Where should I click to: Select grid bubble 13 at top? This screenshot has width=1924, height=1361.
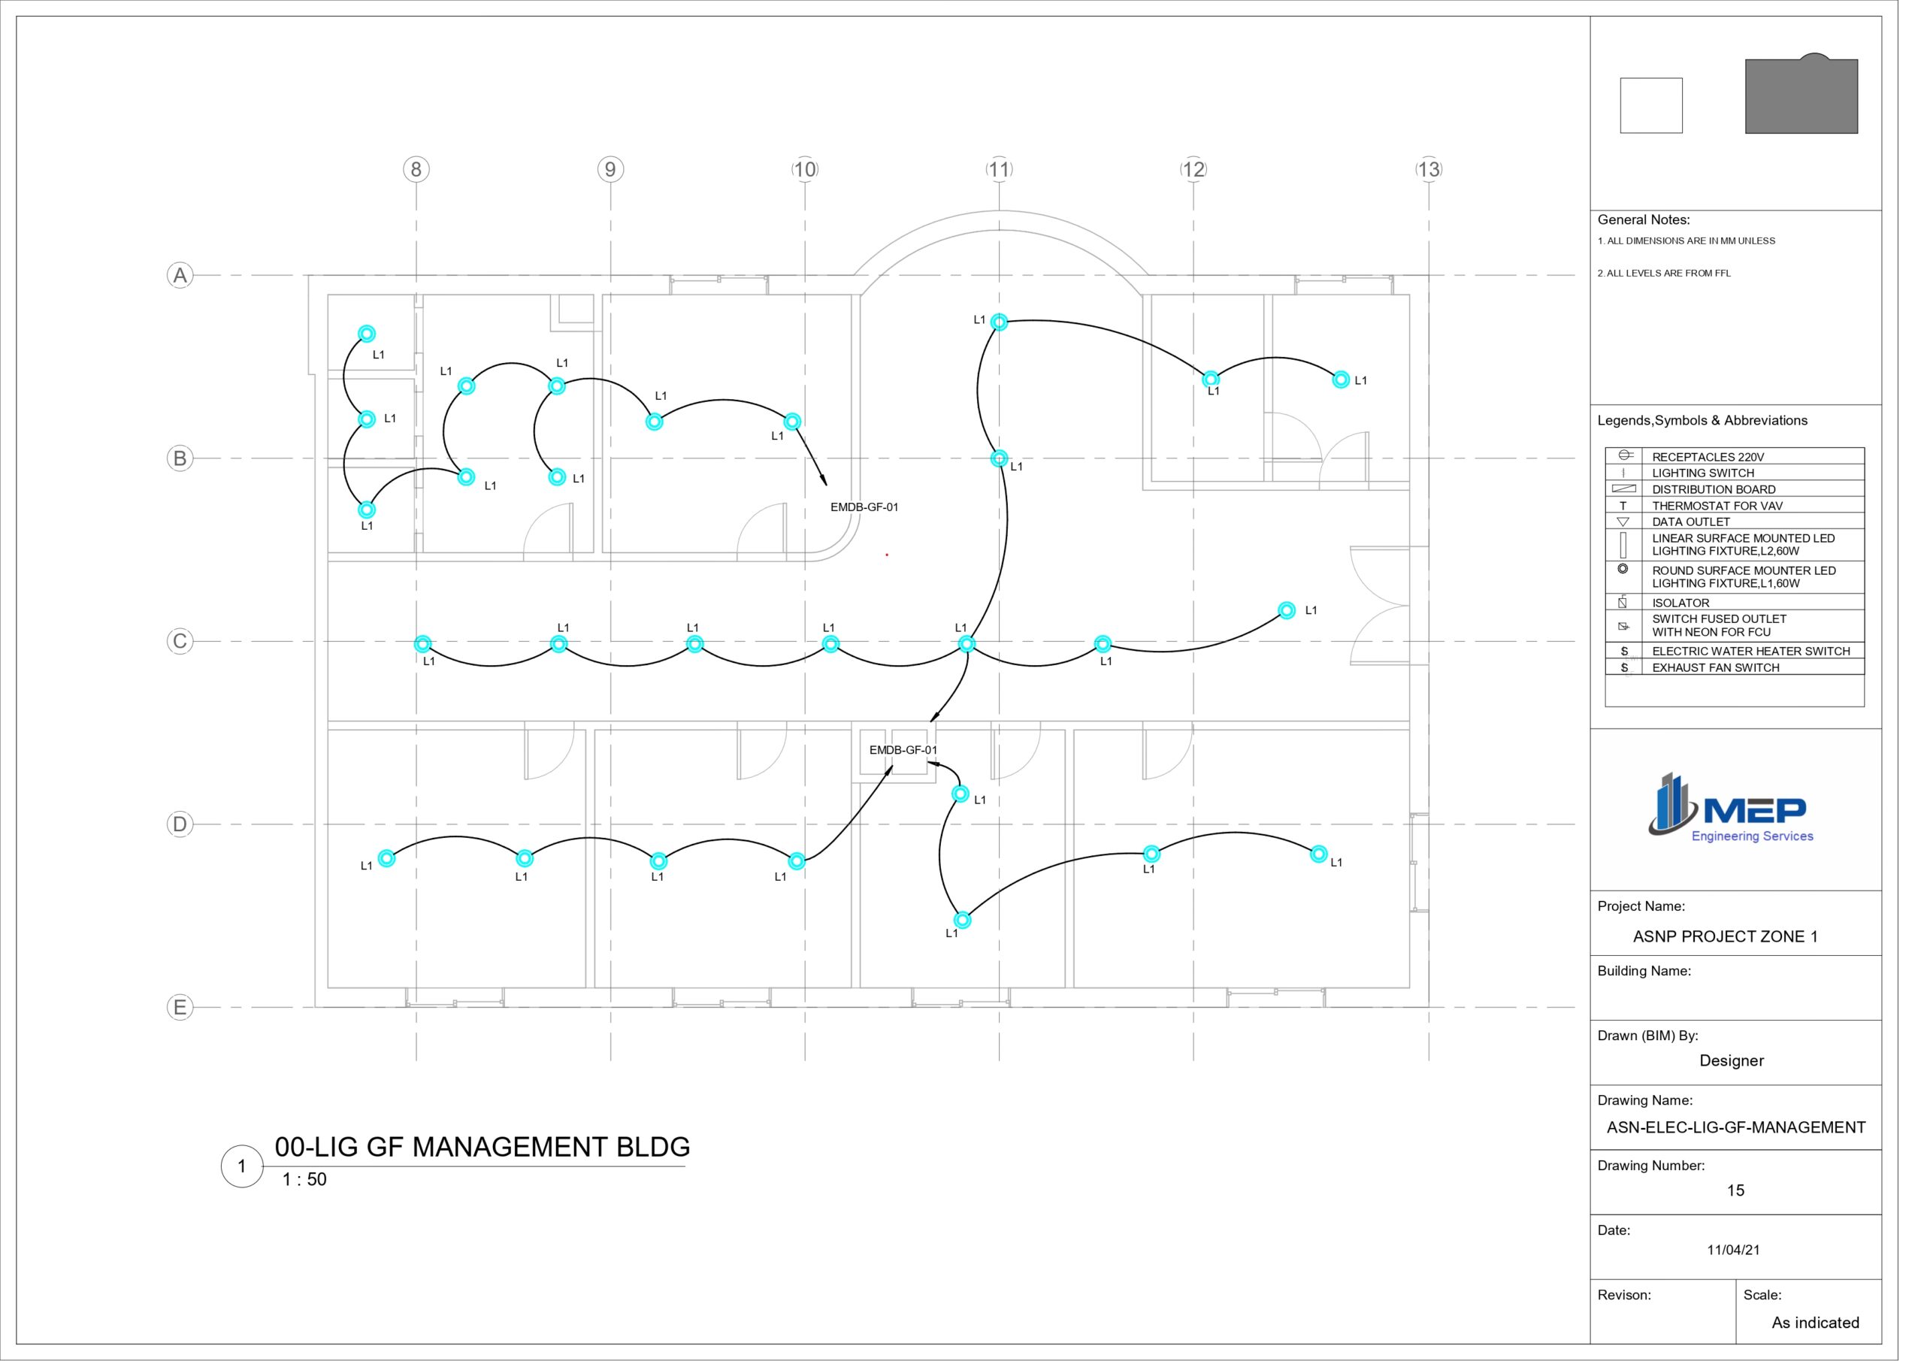[x=1429, y=169]
